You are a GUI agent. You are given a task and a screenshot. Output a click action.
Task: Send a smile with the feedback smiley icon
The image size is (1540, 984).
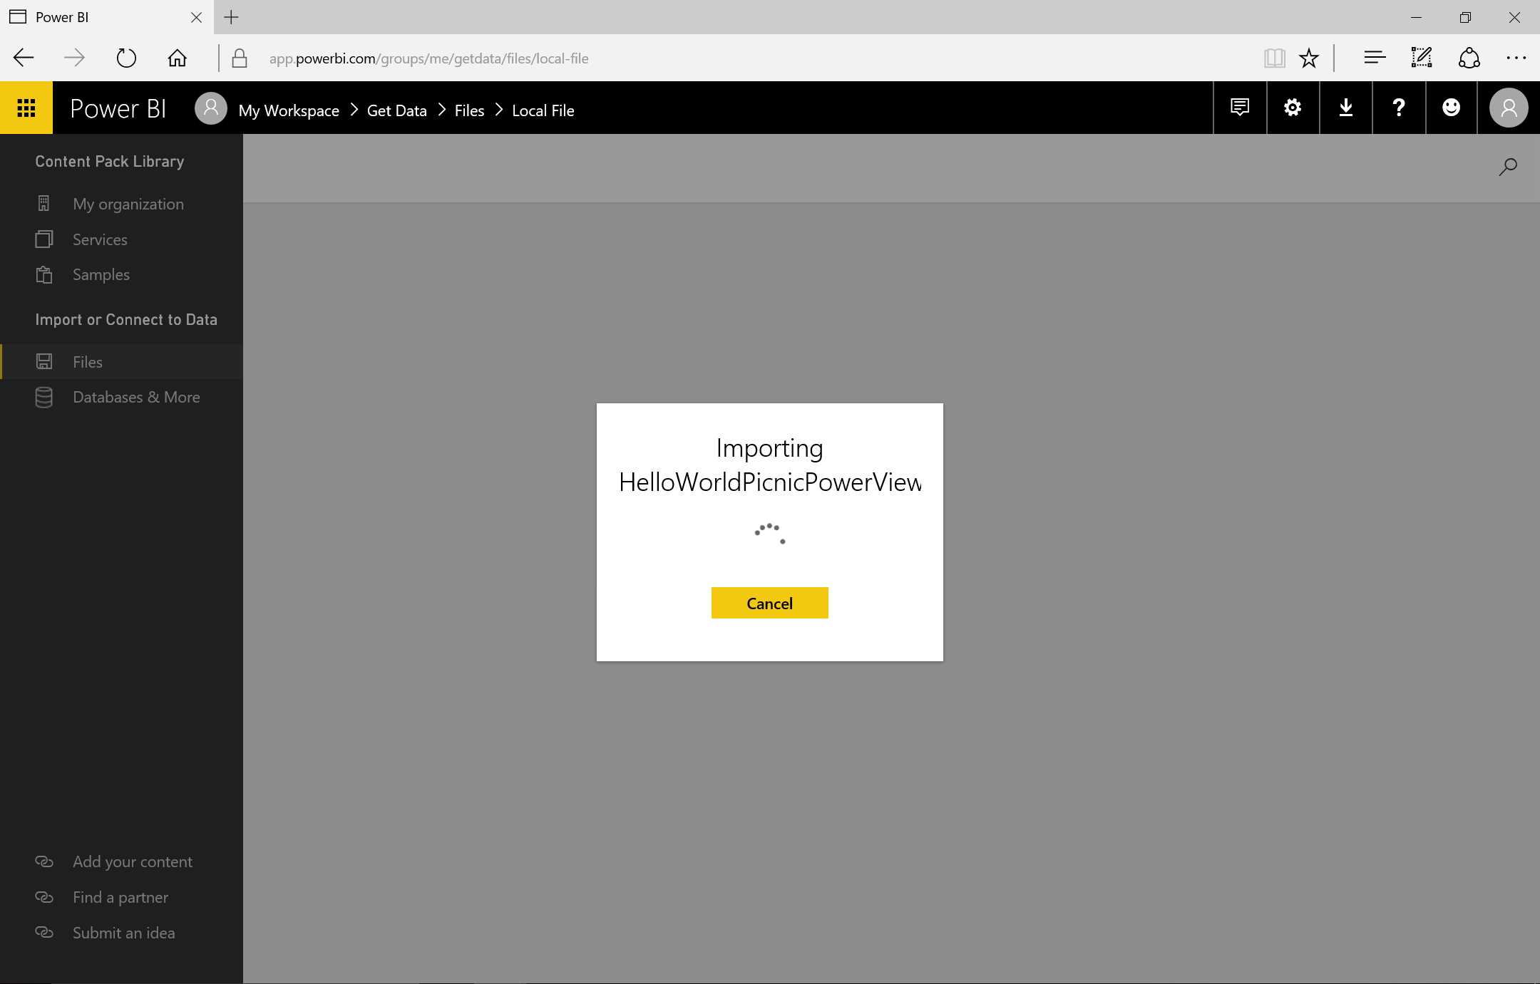point(1451,108)
